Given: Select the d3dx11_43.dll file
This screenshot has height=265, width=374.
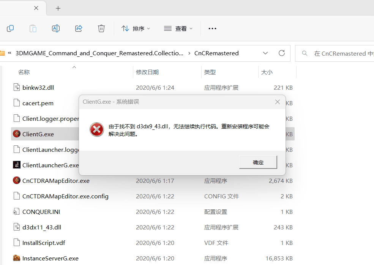Looking at the screenshot, I should (42, 227).
